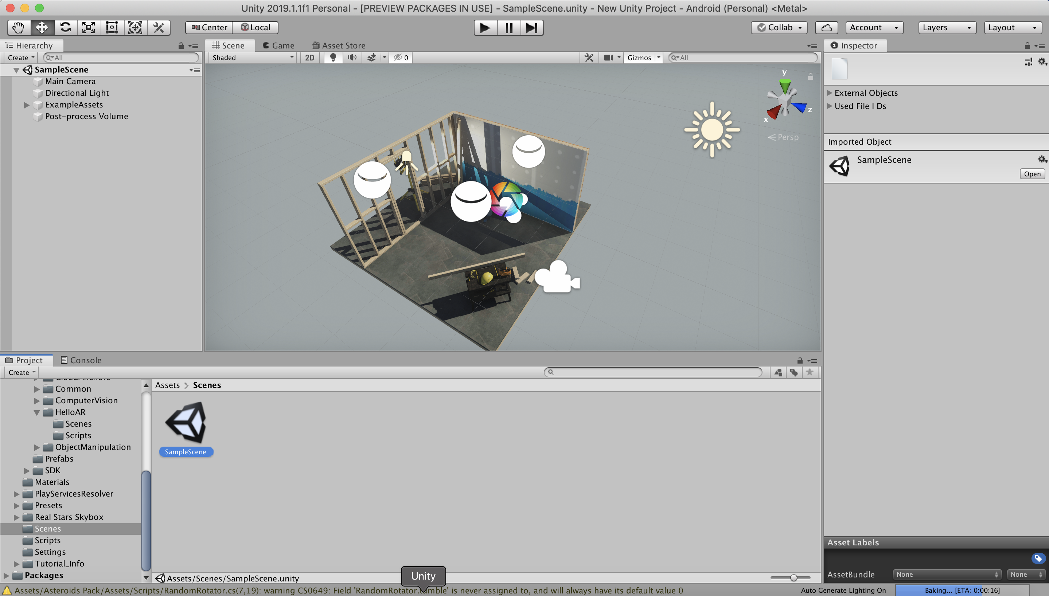1049x596 pixels.
Task: Toggle scene lighting bulb button
Action: tap(333, 58)
